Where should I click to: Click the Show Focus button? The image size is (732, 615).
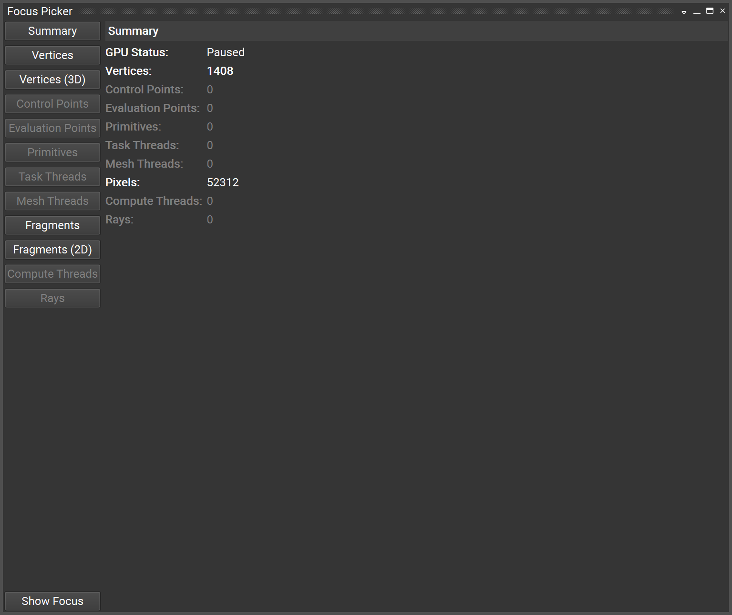click(x=52, y=601)
